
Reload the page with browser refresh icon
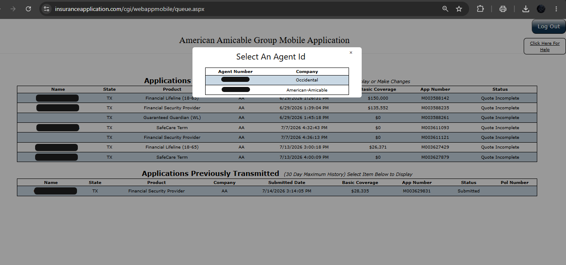tap(28, 9)
